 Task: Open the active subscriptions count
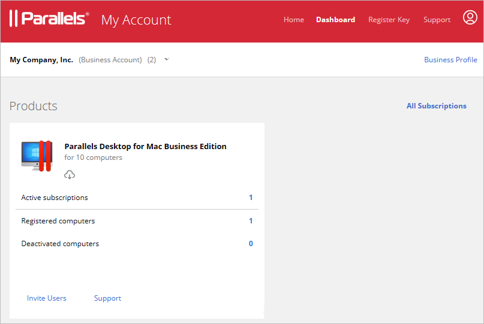point(251,197)
